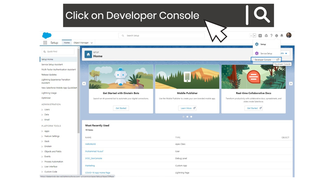Image resolution: width=326 pixels, height=183 pixels.
Task: Click the favorites star icon
Action: point(251,36)
